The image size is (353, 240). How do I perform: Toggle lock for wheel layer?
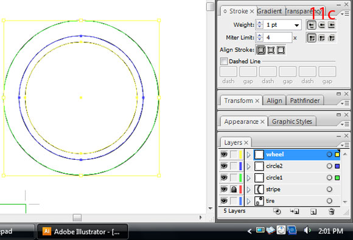tap(234, 154)
